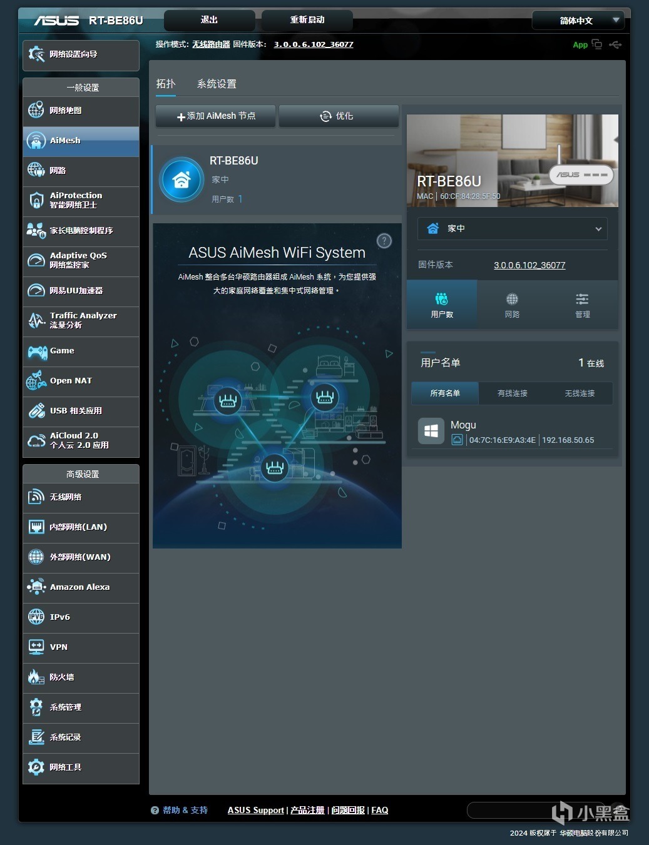Click the Network Map (网络地图) globe icon
649x845 pixels.
tap(36, 110)
